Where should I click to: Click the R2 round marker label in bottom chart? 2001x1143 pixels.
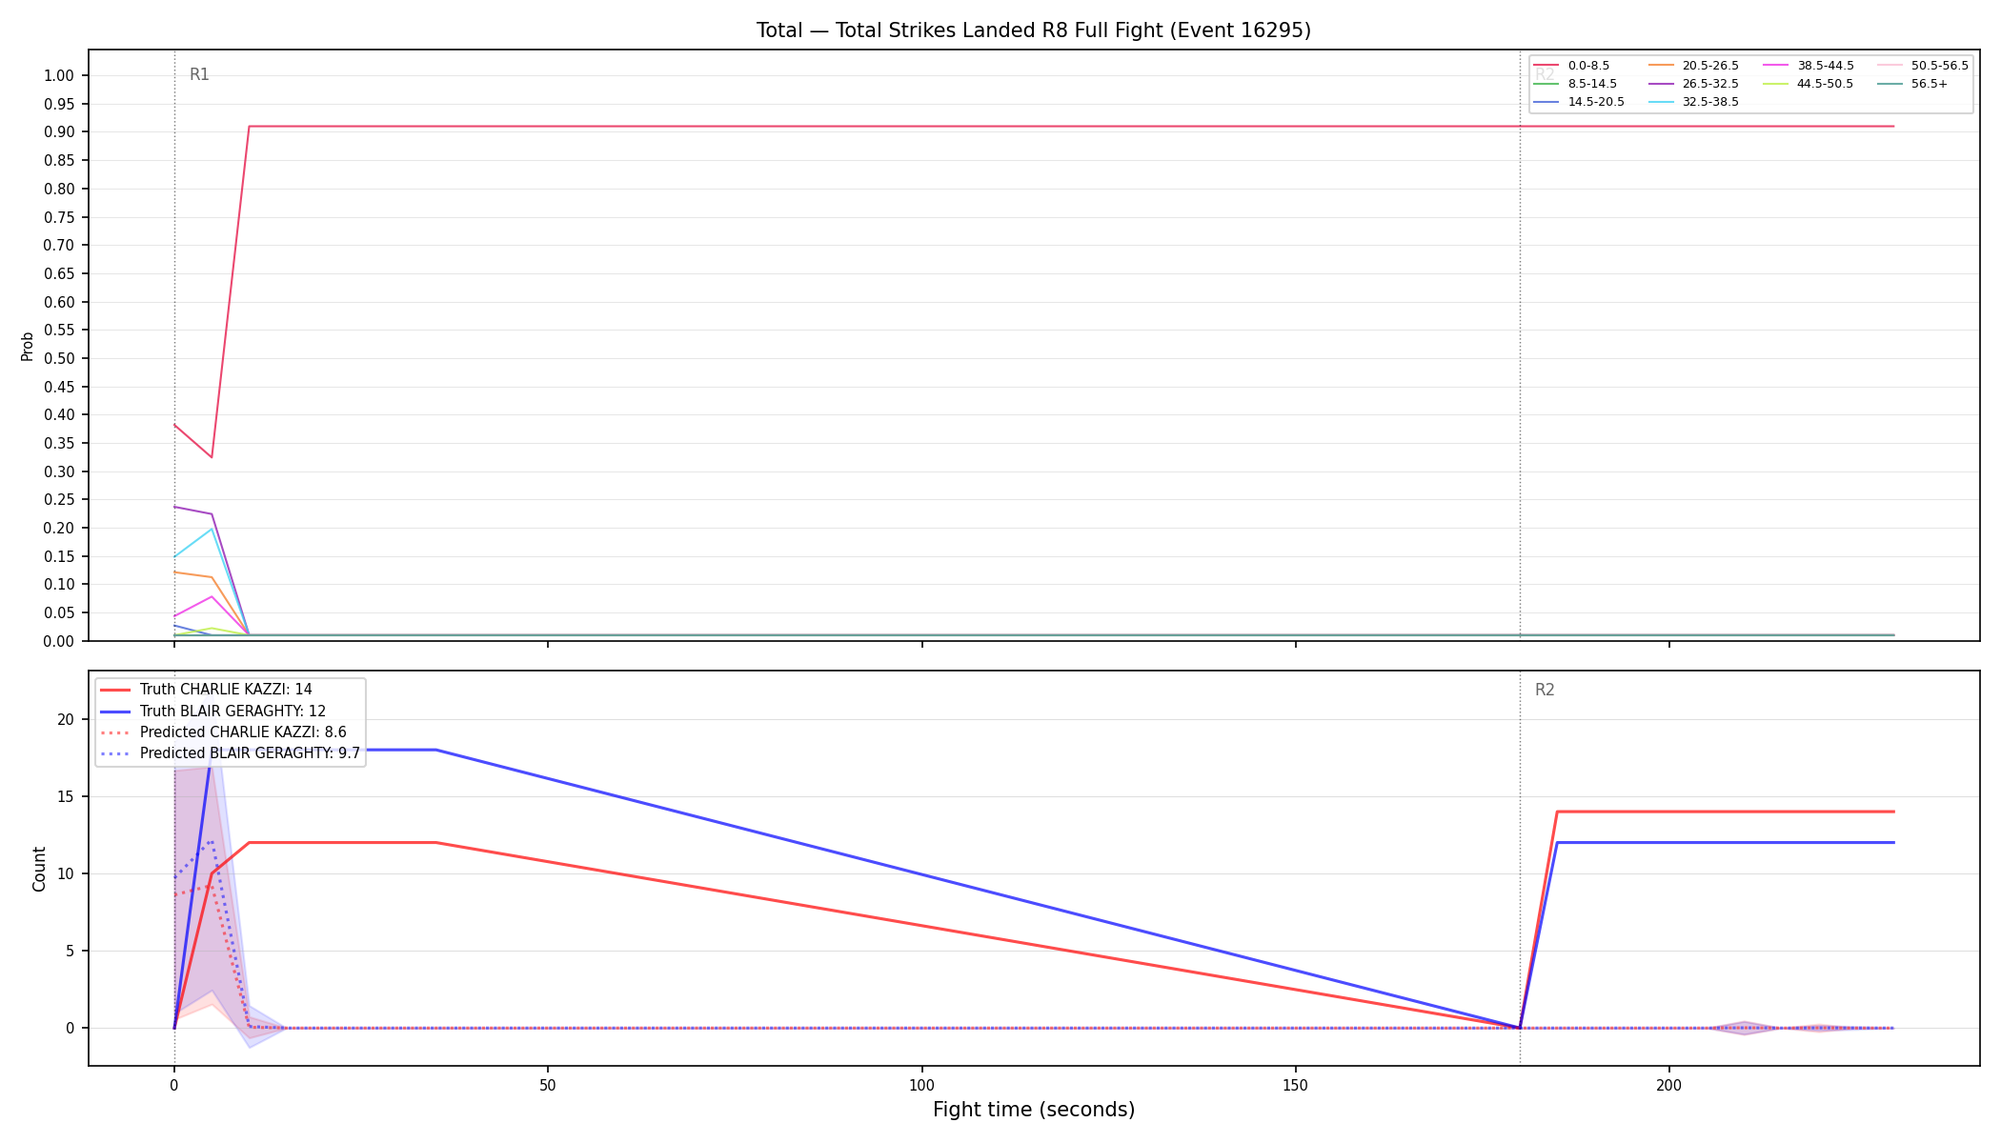(1545, 690)
